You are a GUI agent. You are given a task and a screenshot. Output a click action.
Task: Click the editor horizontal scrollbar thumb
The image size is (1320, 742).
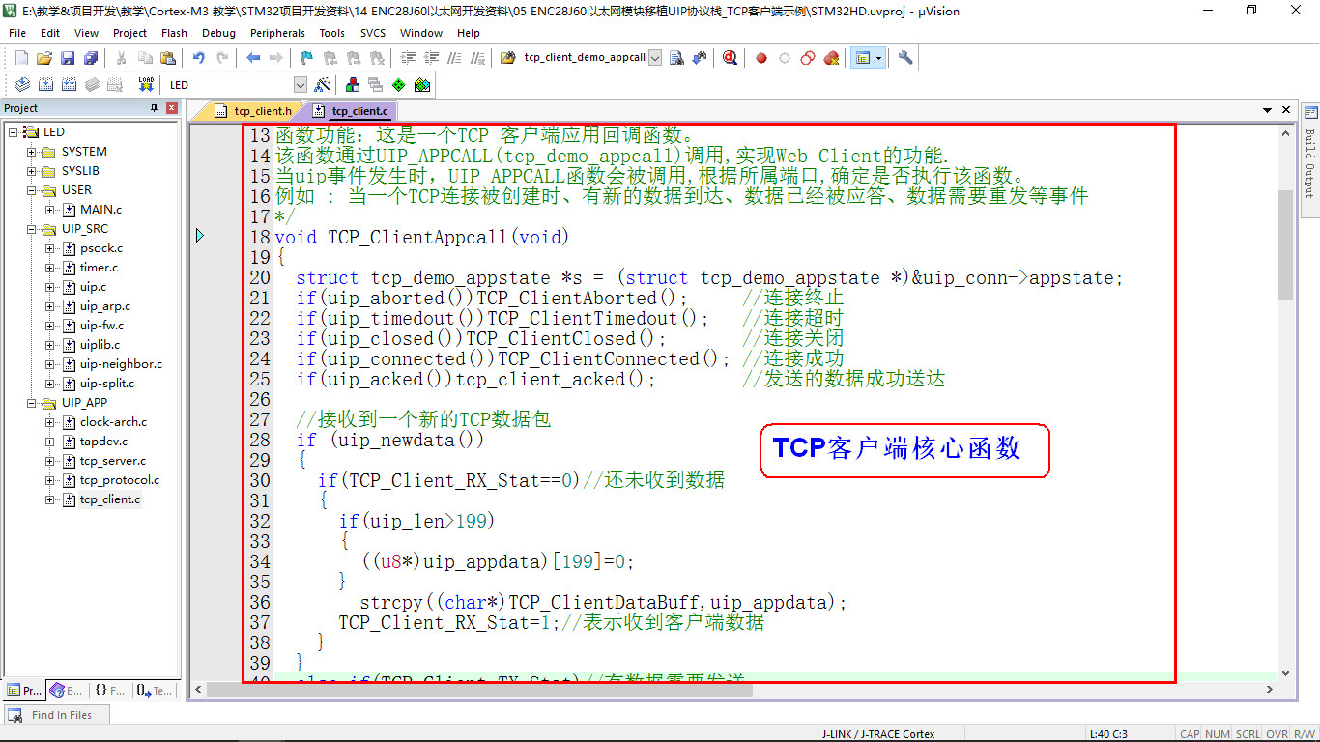click(479, 689)
